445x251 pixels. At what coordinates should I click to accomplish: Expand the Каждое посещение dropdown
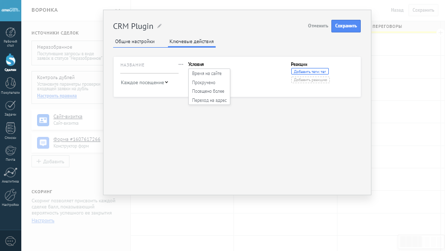pyautogui.click(x=145, y=82)
